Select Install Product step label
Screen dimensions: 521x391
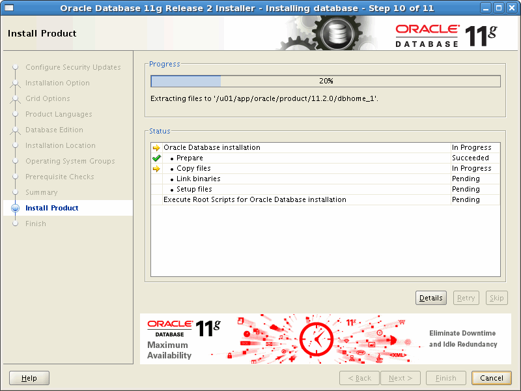coord(52,208)
